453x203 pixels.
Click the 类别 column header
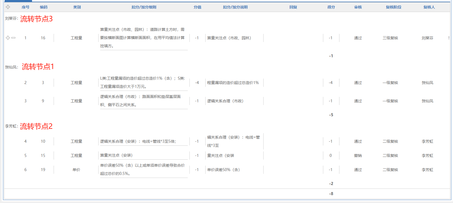point(77,7)
